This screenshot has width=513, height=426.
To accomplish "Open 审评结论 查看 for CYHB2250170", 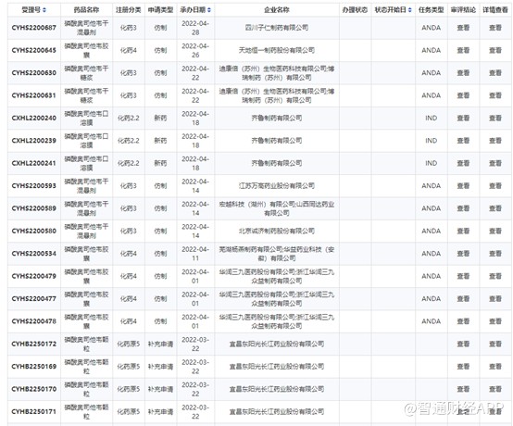I will coord(463,389).
